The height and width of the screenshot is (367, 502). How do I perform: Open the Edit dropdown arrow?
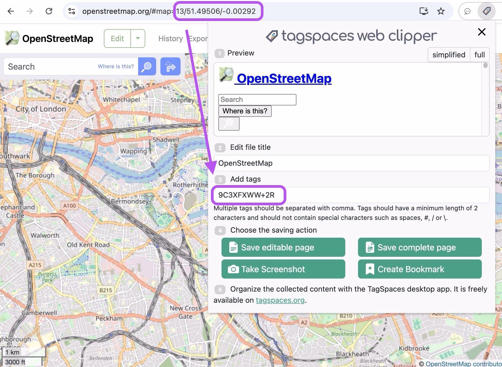[x=138, y=39]
